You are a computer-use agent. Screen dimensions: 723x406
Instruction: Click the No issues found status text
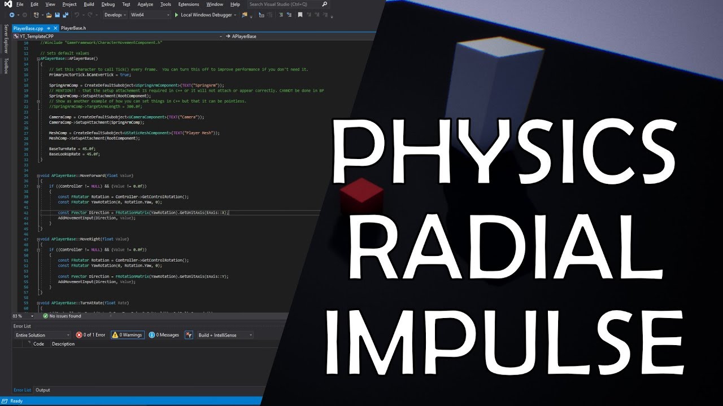click(65, 316)
